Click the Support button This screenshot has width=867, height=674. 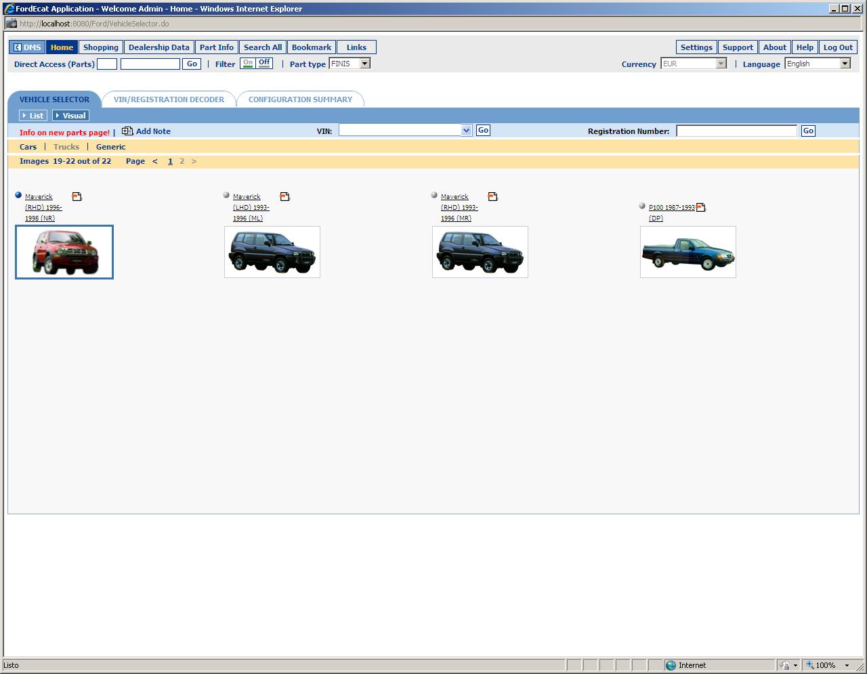click(738, 47)
